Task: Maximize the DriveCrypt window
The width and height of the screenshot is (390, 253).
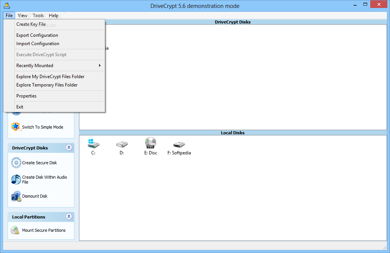Action: click(365, 4)
